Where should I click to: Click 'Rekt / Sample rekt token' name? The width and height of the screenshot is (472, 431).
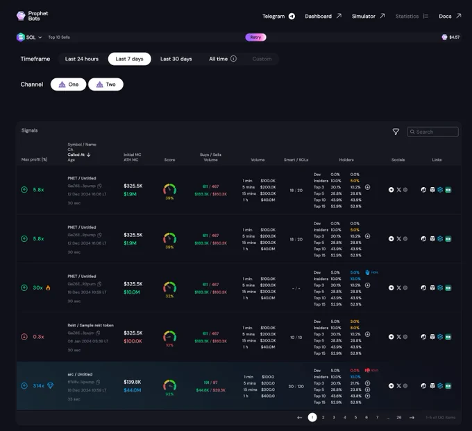pyautogui.click(x=91, y=325)
